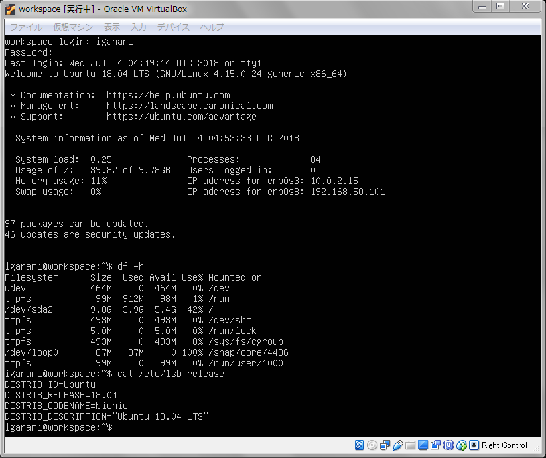546x458 pixels.
Task: Click the /dev/sda2 filesystem row
Action: (x=109, y=310)
